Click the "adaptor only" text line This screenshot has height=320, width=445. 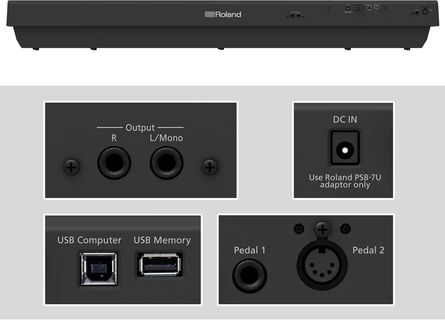(345, 185)
